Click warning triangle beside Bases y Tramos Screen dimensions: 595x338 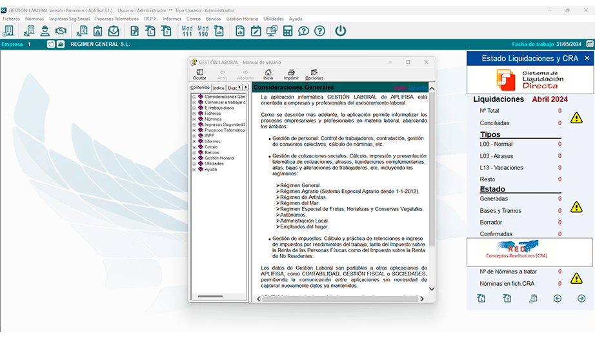(x=576, y=207)
